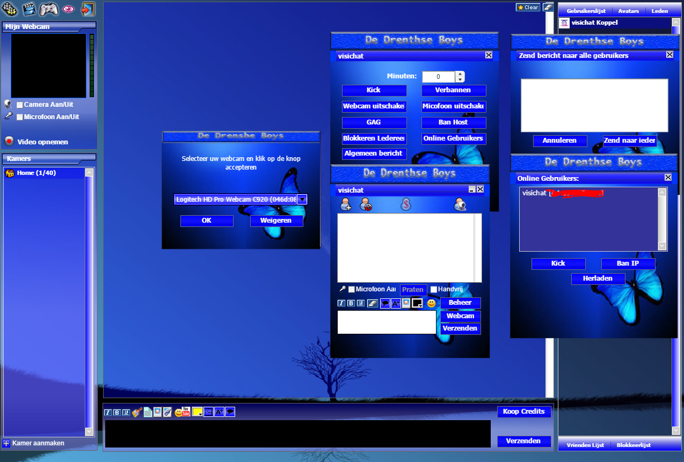The image size is (684, 462).
Task: Open the settings gears icon at top-left
Action: point(10,9)
